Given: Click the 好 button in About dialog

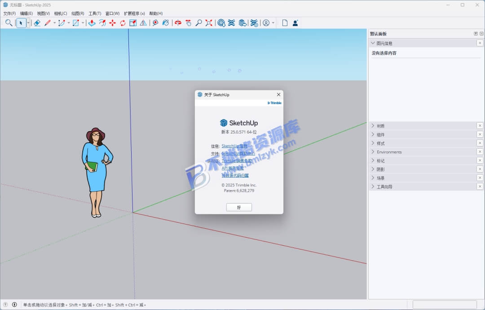Looking at the screenshot, I should pos(239,207).
